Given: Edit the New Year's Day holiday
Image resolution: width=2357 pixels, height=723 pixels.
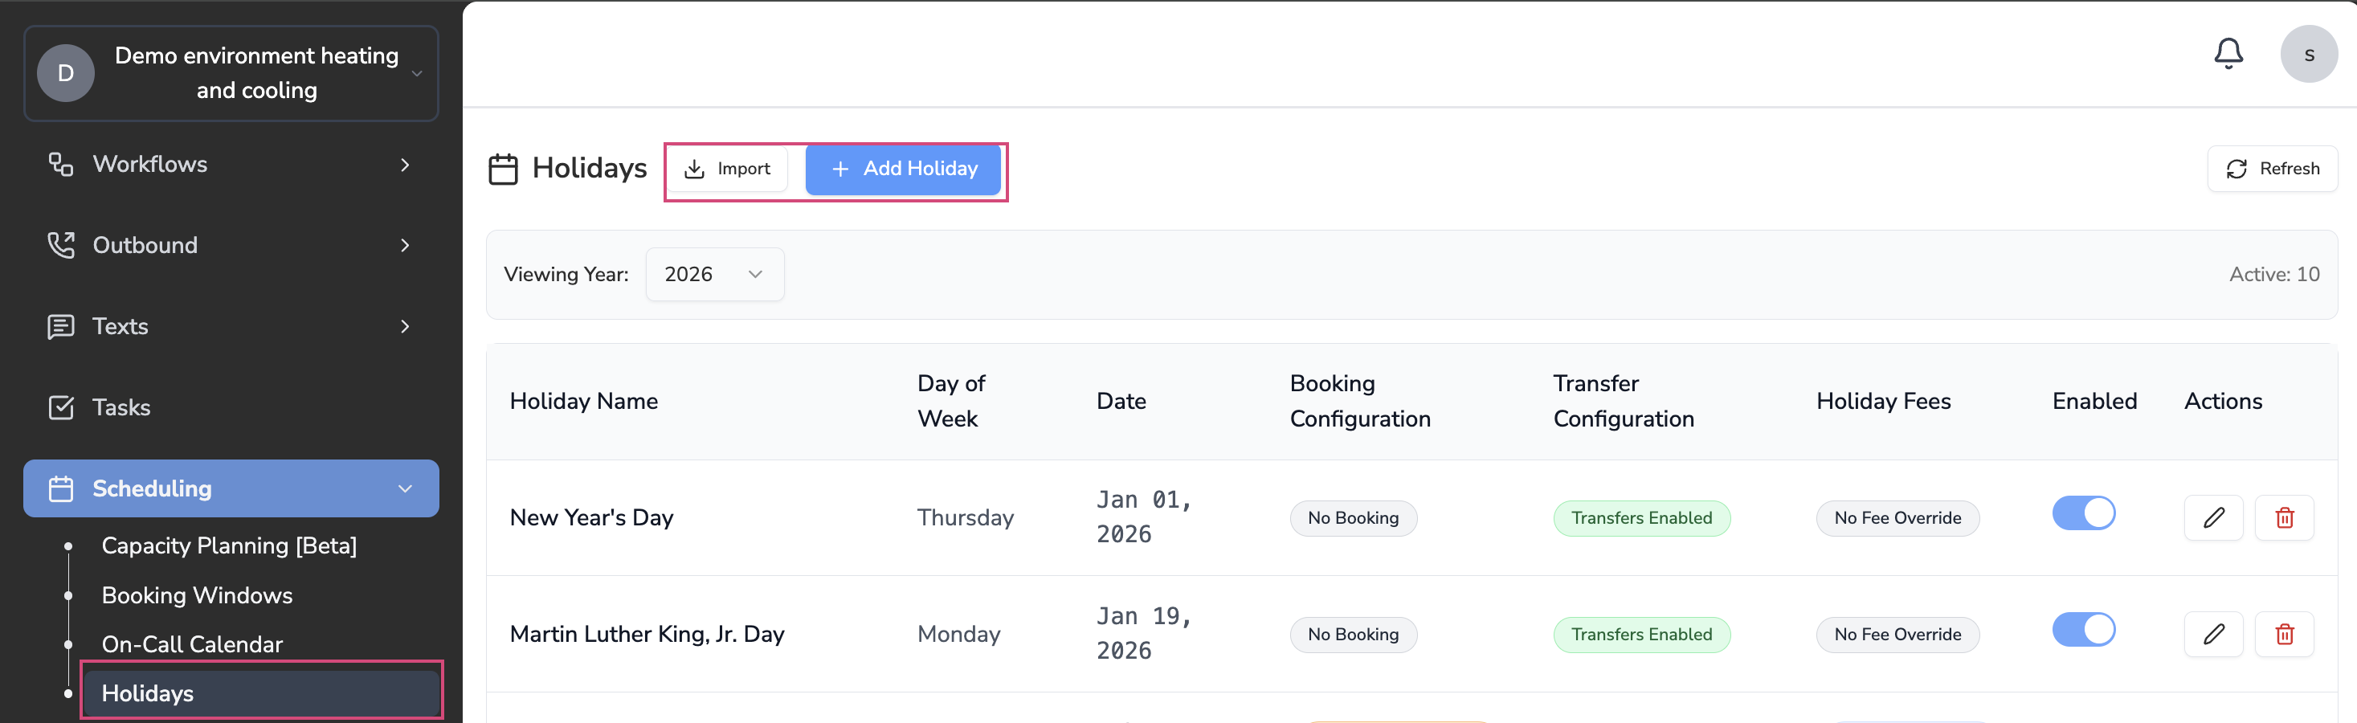Looking at the screenshot, I should click(x=2212, y=518).
